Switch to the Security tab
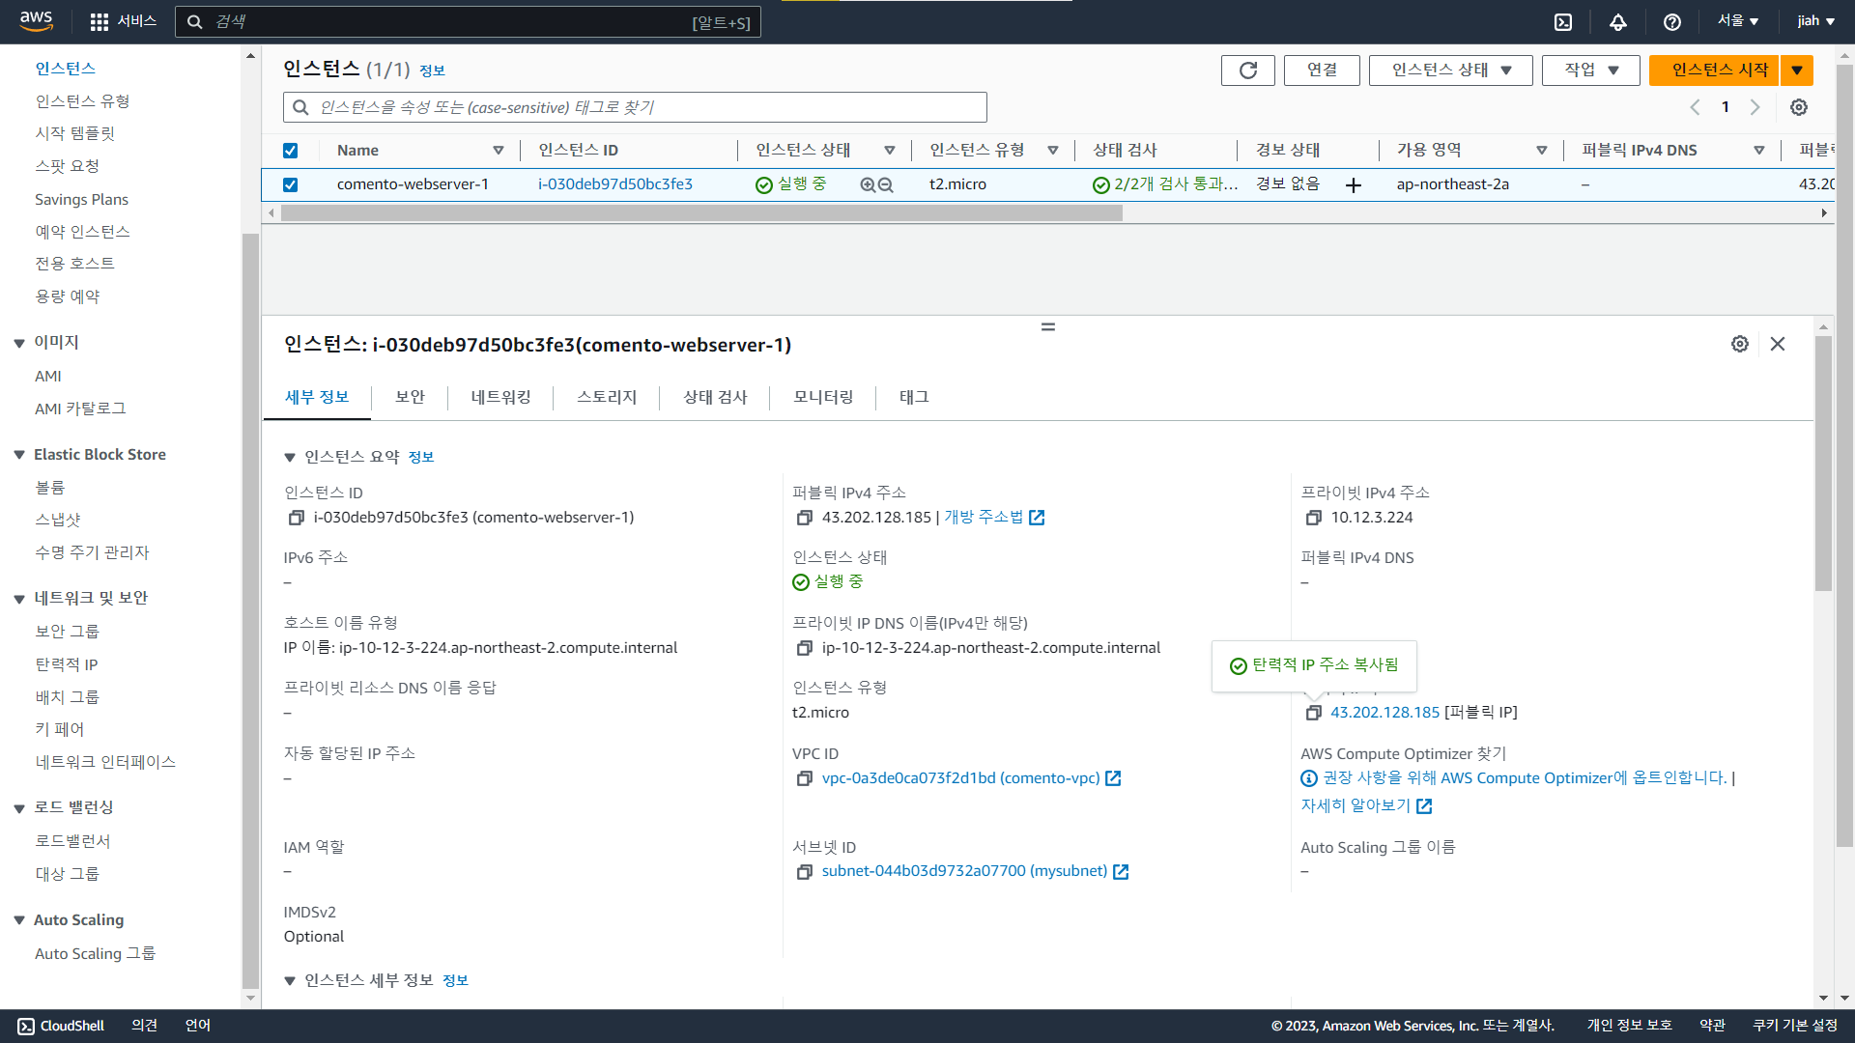This screenshot has height=1043, width=1855. click(410, 397)
